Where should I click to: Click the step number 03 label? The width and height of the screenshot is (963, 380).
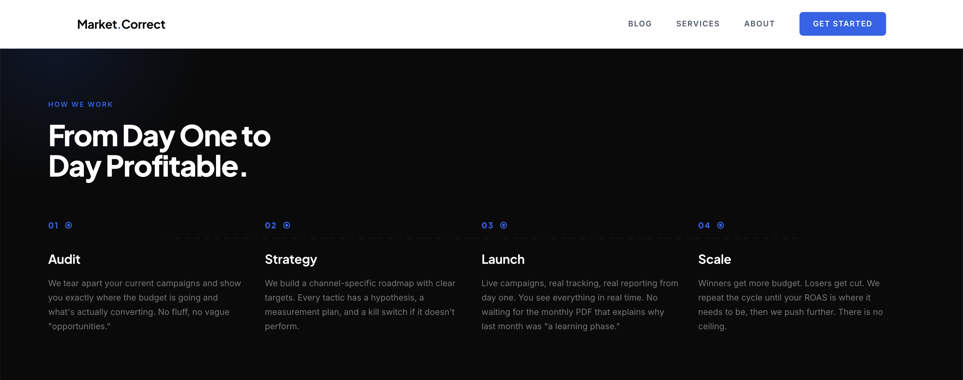[487, 225]
